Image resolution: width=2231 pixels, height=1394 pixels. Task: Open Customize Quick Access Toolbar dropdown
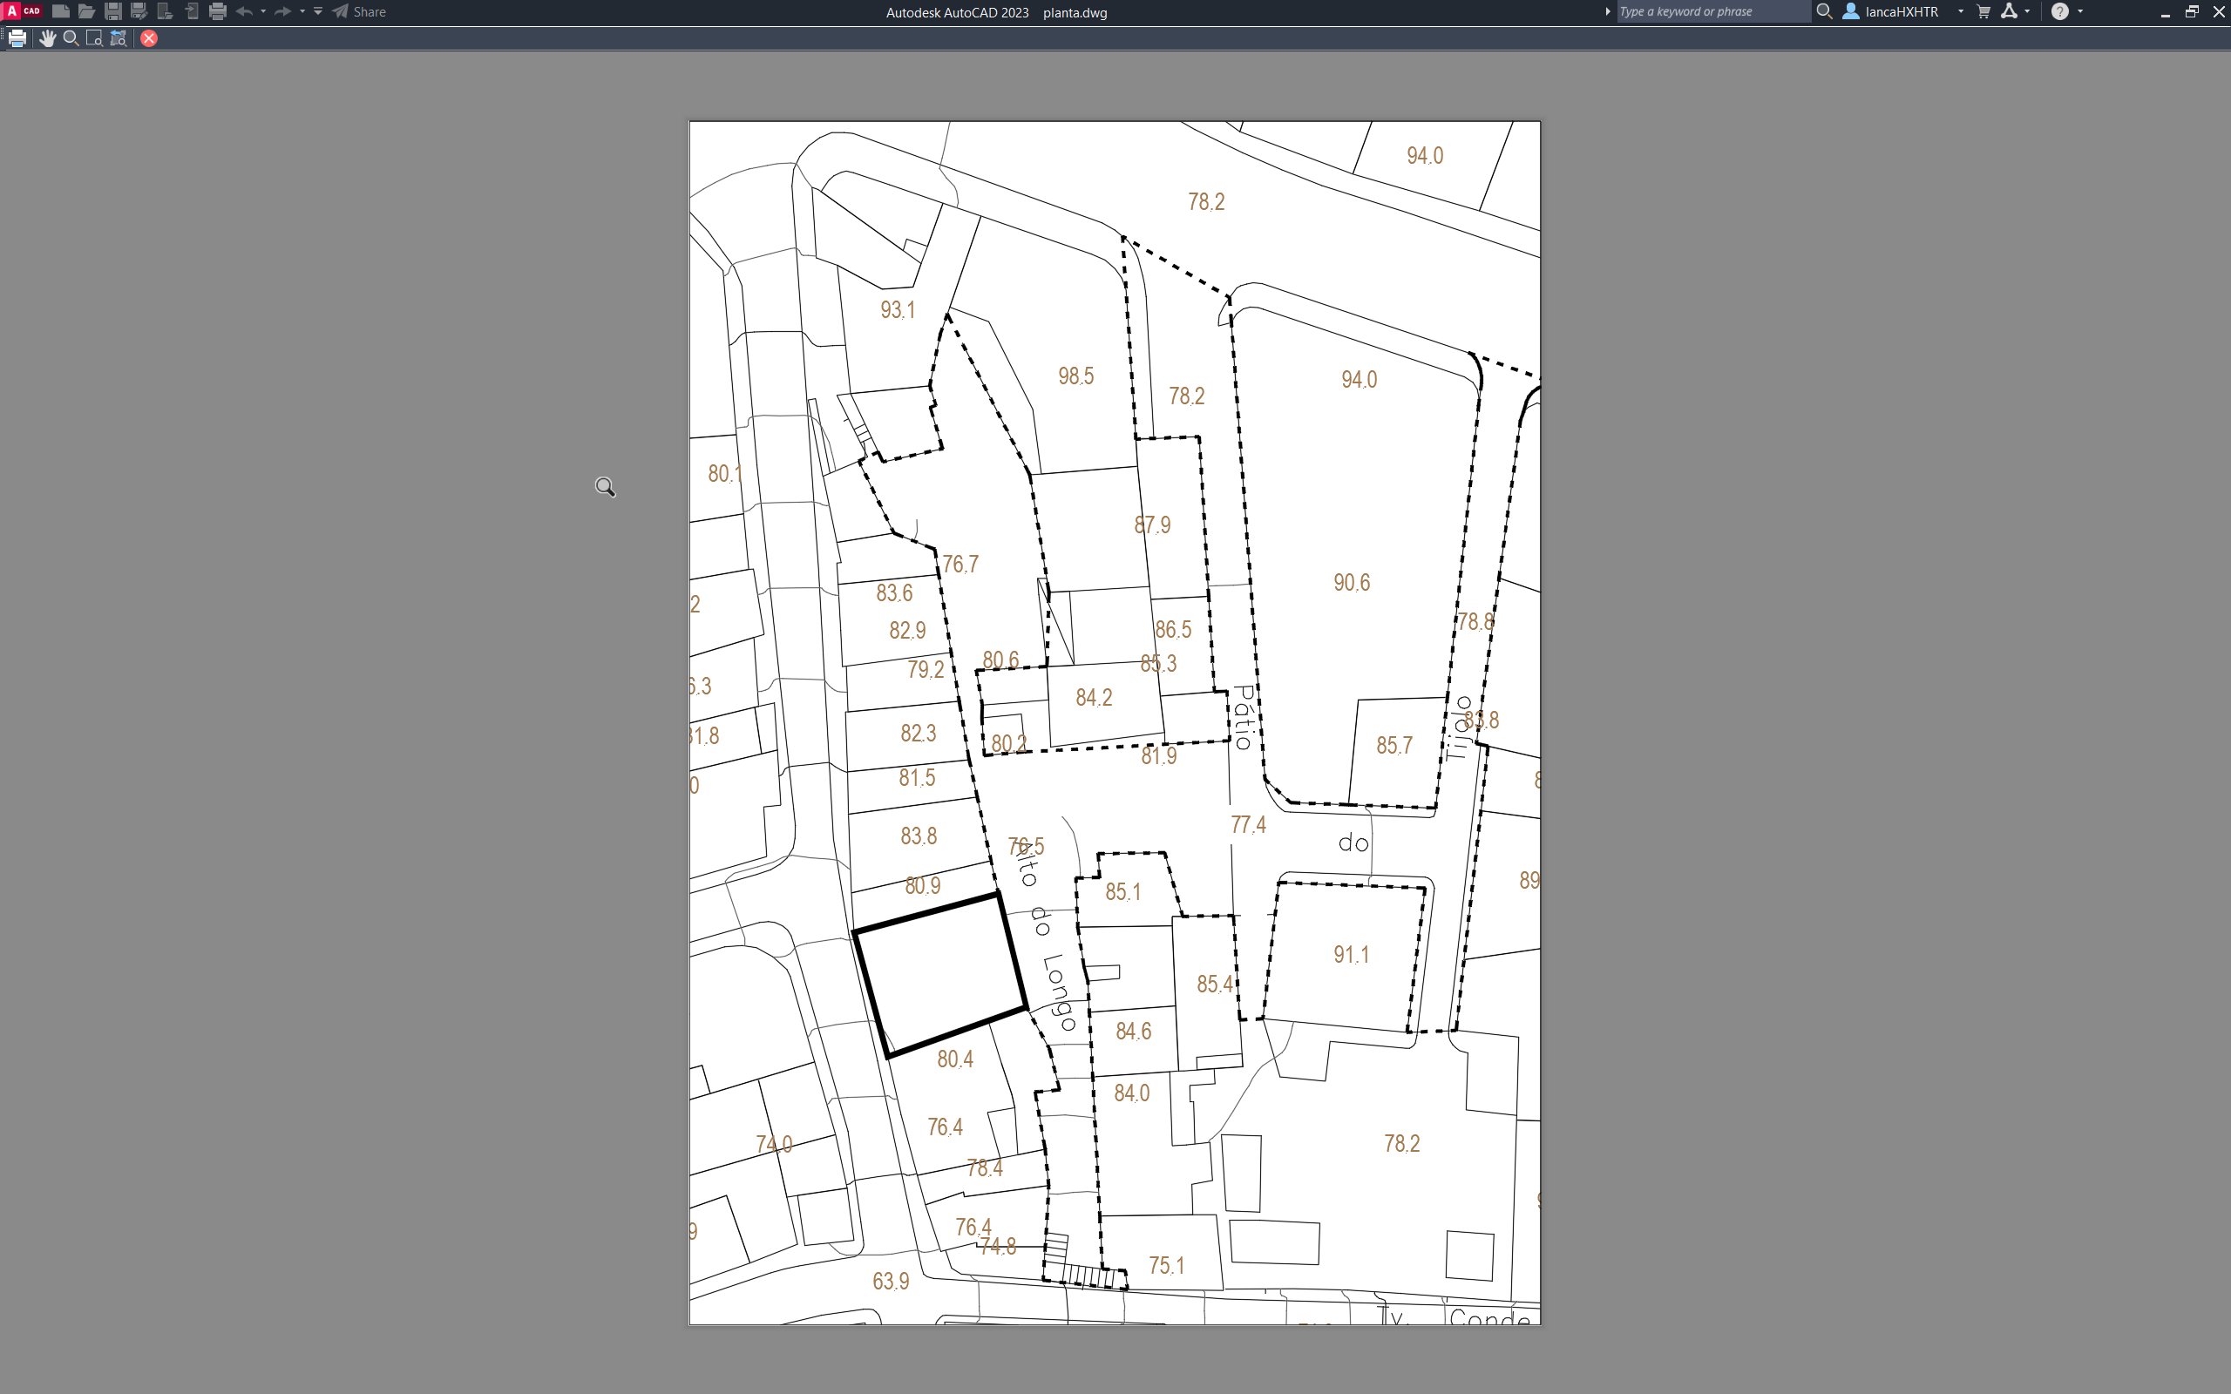click(318, 12)
